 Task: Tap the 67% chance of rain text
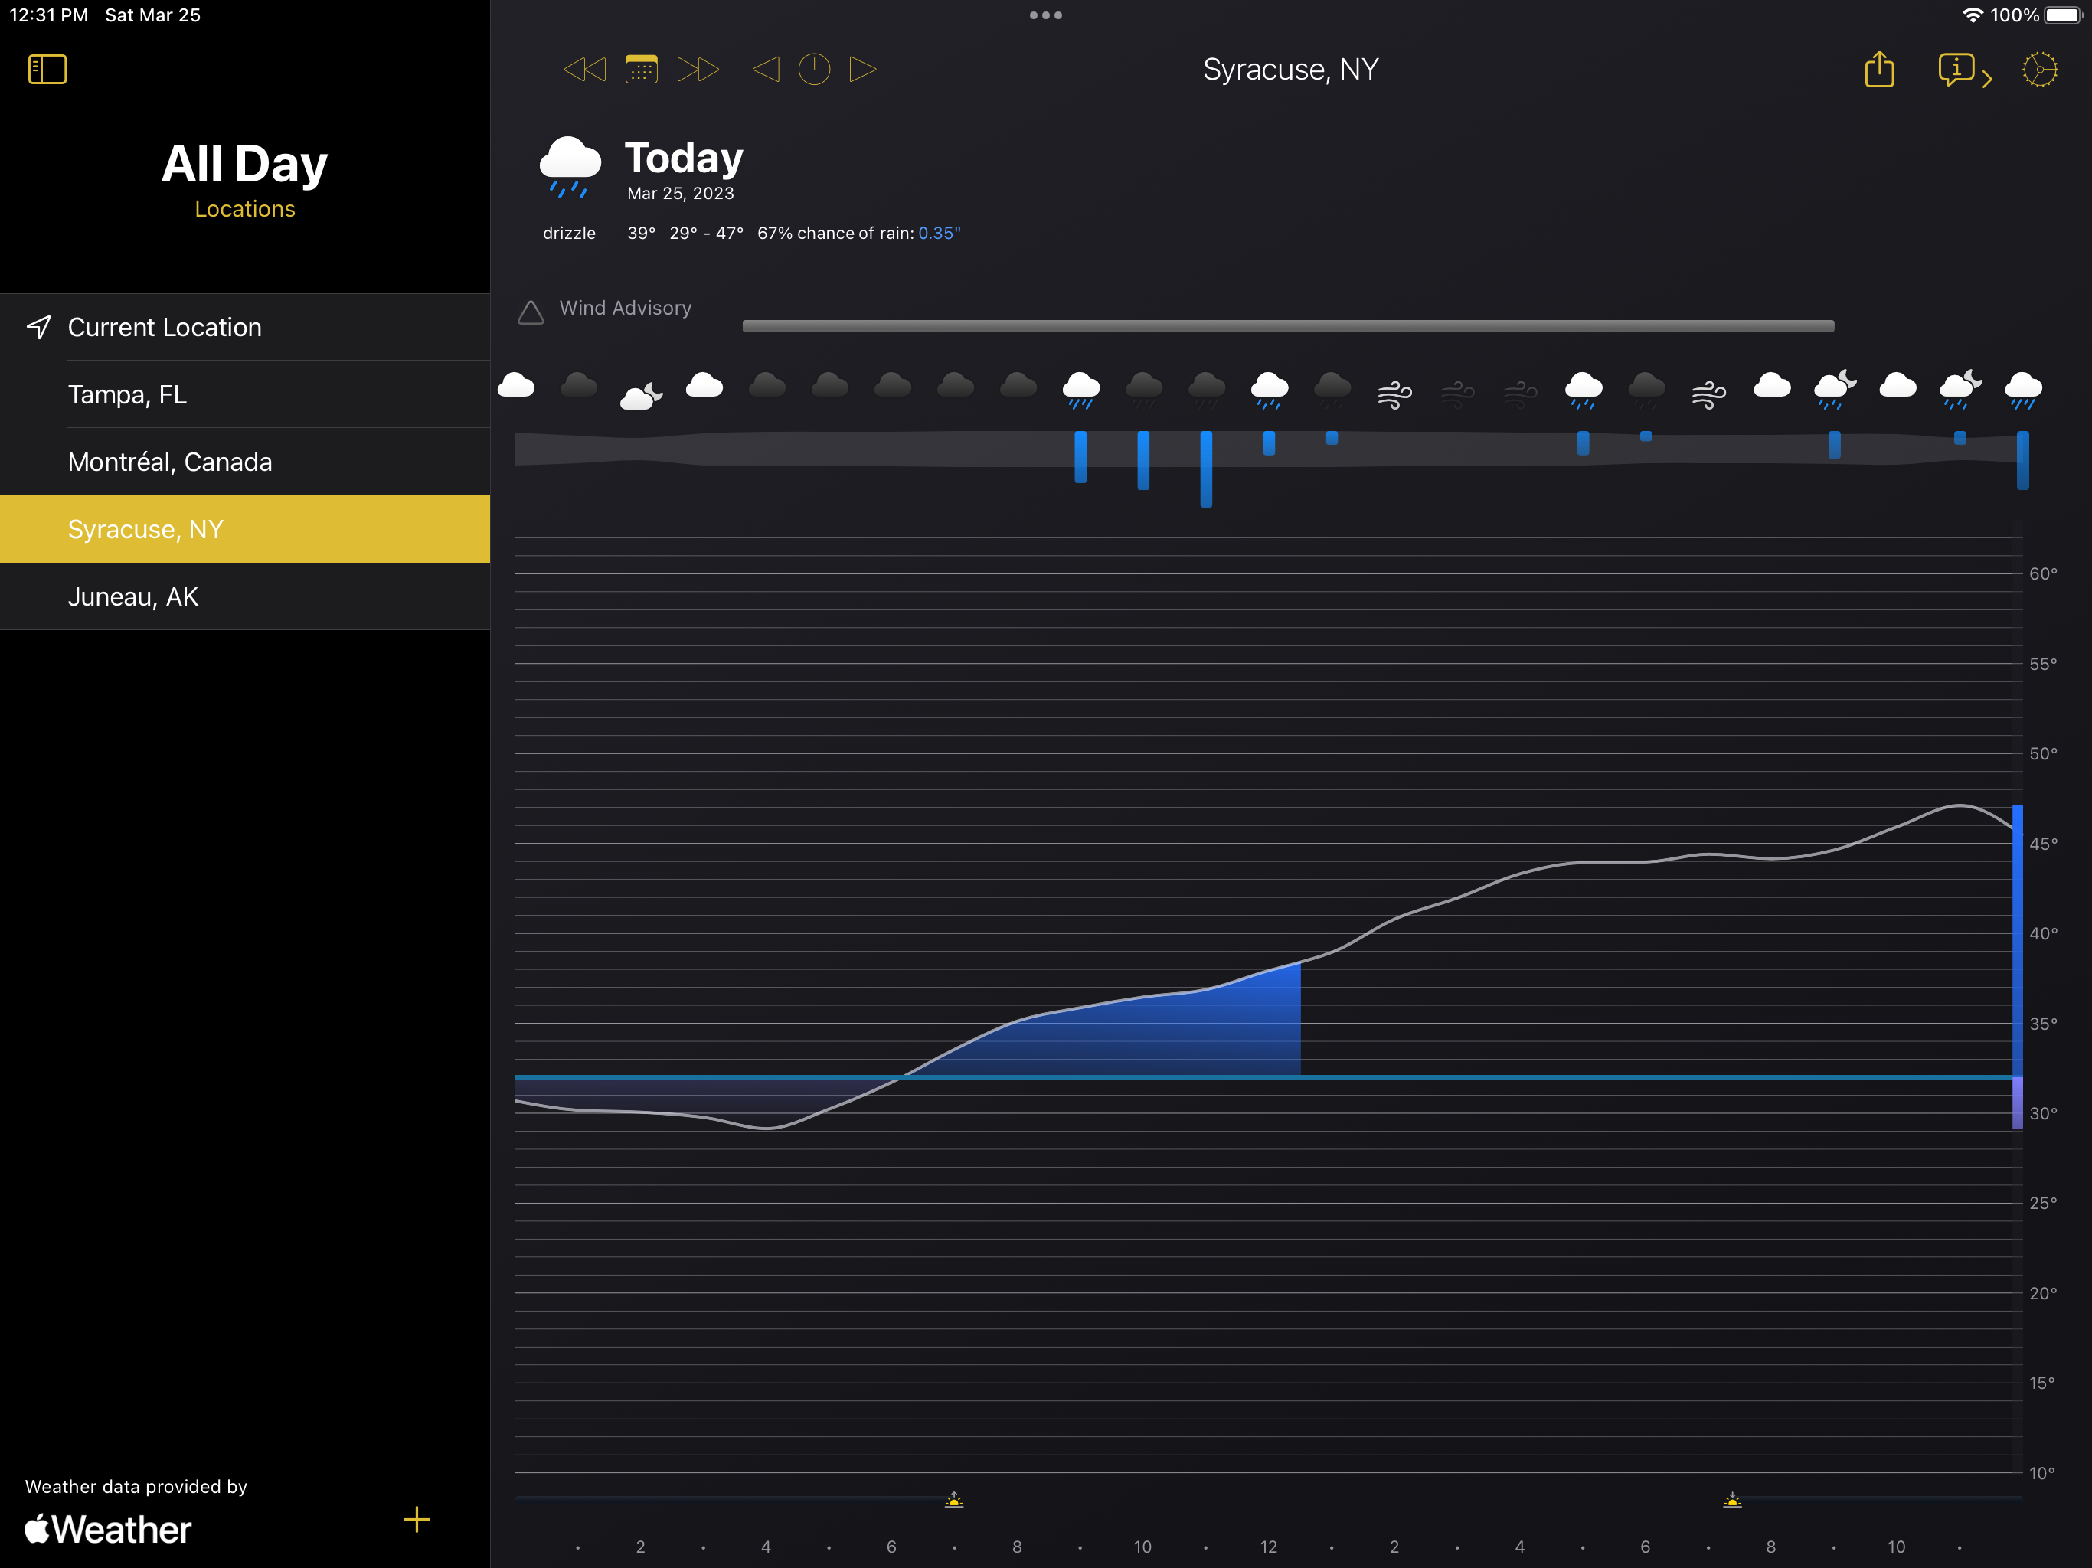point(835,233)
